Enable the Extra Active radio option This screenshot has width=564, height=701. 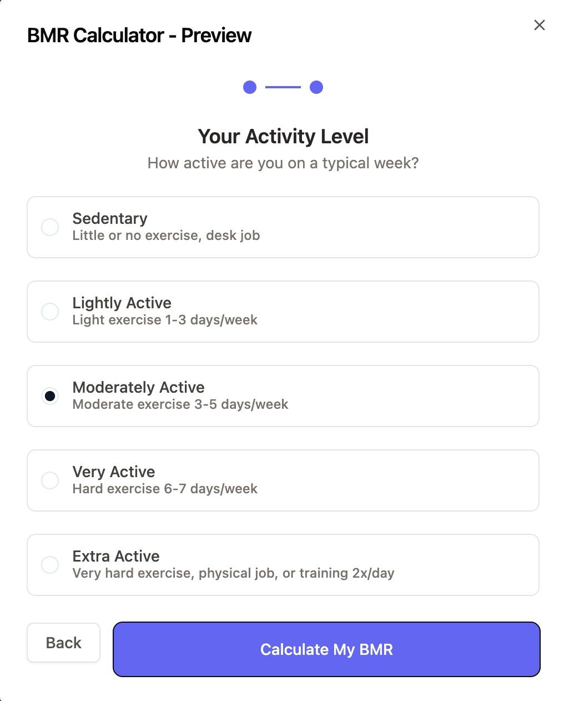point(50,565)
